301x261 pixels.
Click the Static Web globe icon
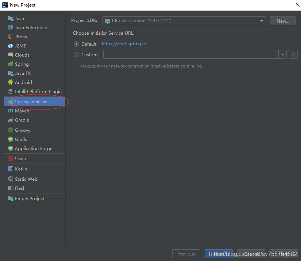pyautogui.click(x=11, y=179)
